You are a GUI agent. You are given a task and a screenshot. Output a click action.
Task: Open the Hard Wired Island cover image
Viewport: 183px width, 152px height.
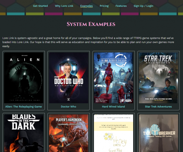pos(114,78)
